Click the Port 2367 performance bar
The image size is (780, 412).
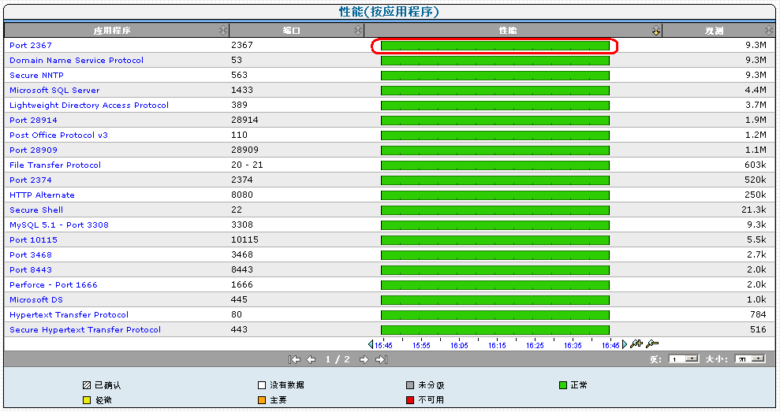[x=495, y=46]
